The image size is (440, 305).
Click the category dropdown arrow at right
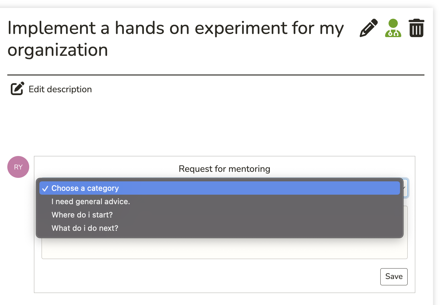(x=405, y=188)
